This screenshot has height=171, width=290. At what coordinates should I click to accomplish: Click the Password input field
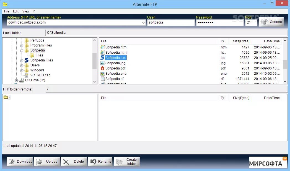220,23
